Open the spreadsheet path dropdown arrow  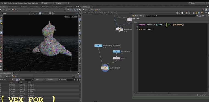(x=74, y=76)
